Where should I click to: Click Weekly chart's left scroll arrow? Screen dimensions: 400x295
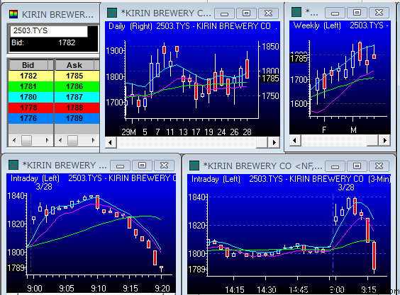[x=295, y=140]
